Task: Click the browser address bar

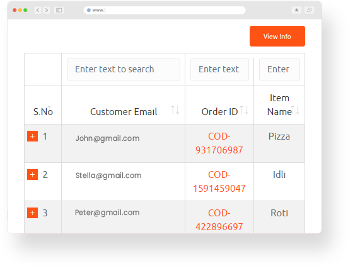Action: coord(165,10)
